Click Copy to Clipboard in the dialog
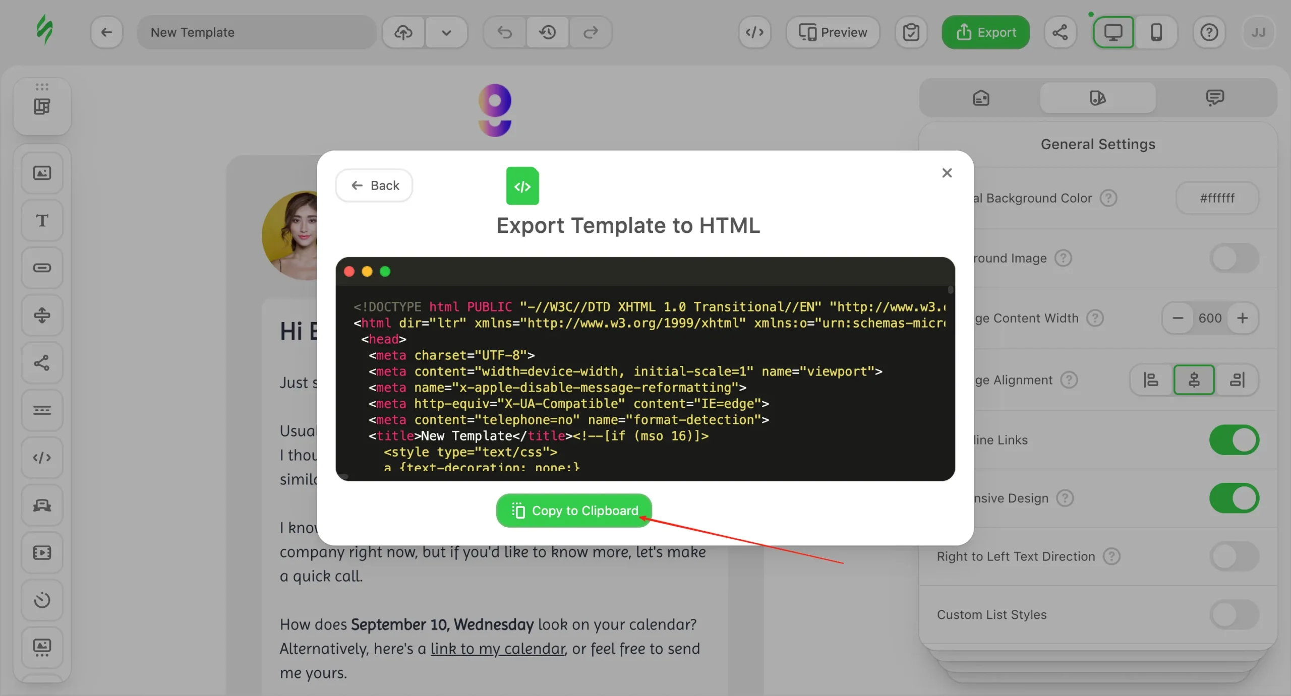This screenshot has width=1291, height=696. [x=573, y=510]
